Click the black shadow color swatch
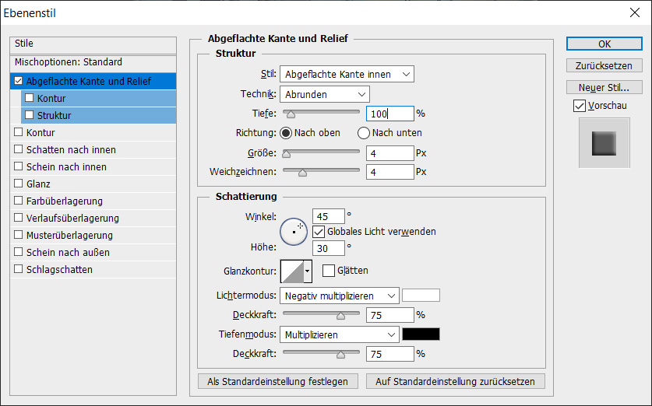This screenshot has width=652, height=406. click(421, 334)
